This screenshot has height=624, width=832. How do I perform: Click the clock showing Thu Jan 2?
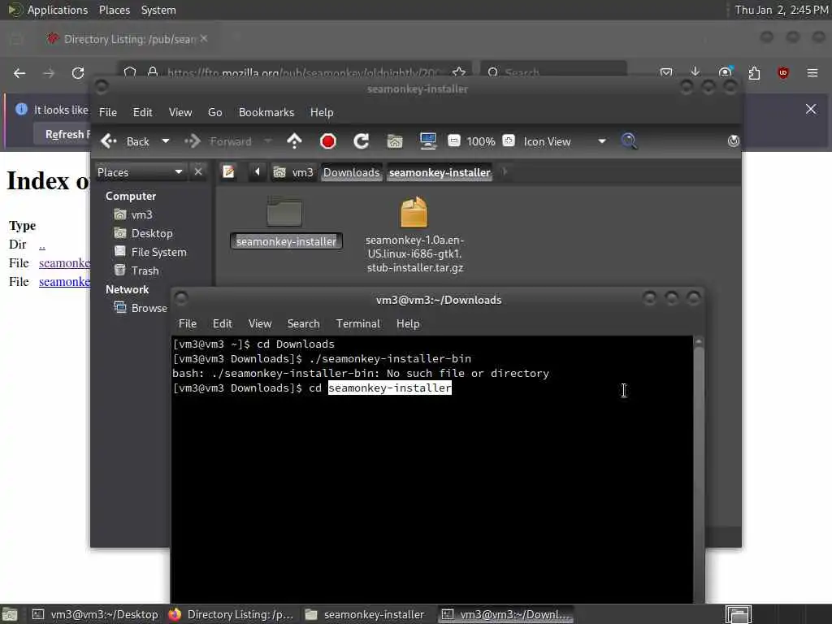pos(781,10)
